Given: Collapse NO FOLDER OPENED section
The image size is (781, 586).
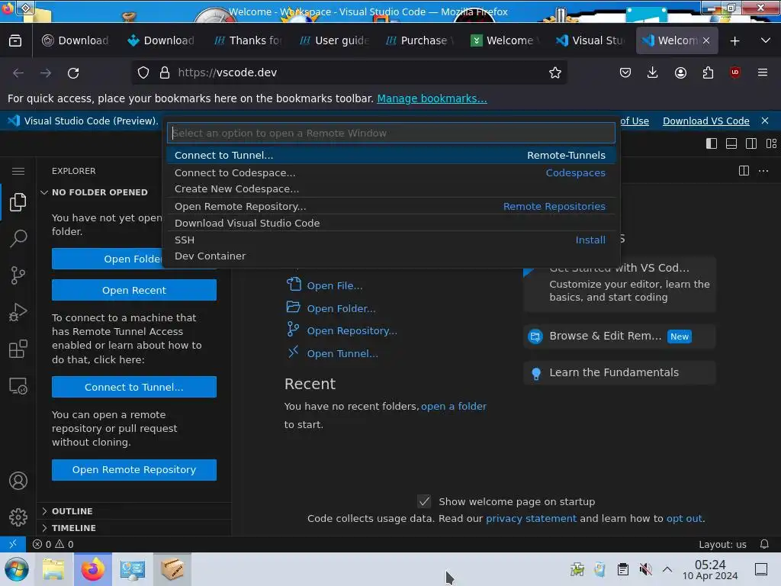Looking at the screenshot, I should [x=100, y=192].
